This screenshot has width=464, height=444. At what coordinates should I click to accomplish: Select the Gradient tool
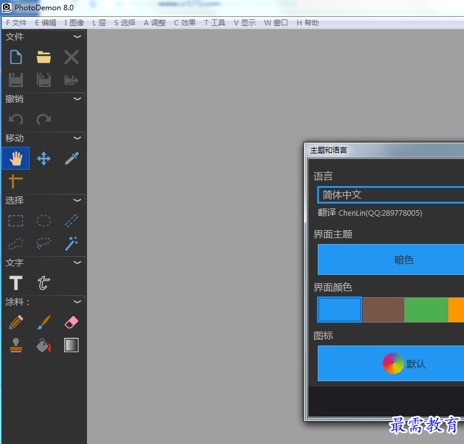(71, 345)
